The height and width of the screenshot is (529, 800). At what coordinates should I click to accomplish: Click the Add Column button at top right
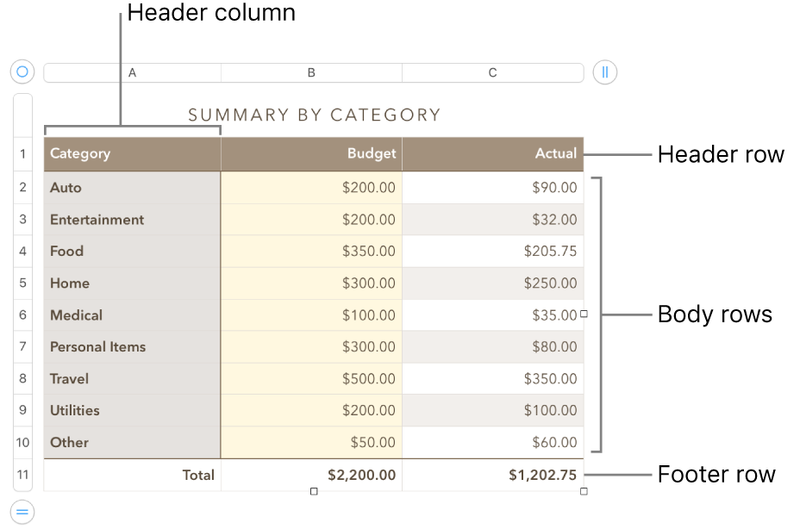[604, 72]
